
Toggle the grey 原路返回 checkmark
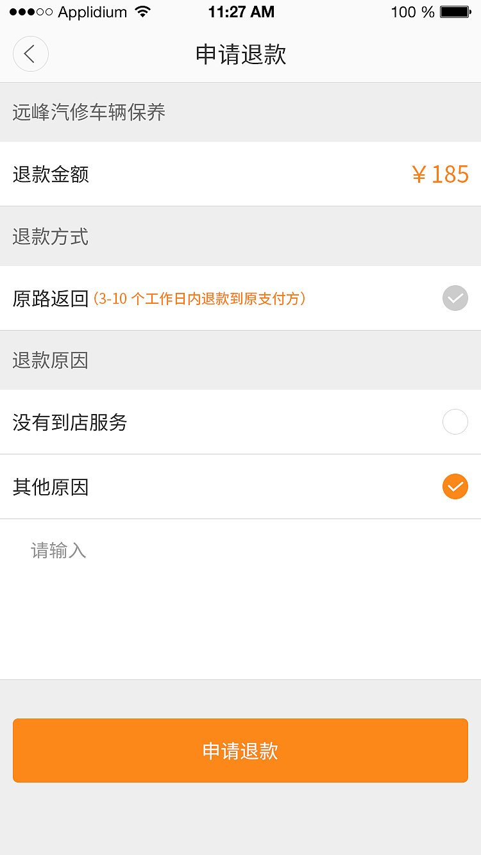coord(455,298)
